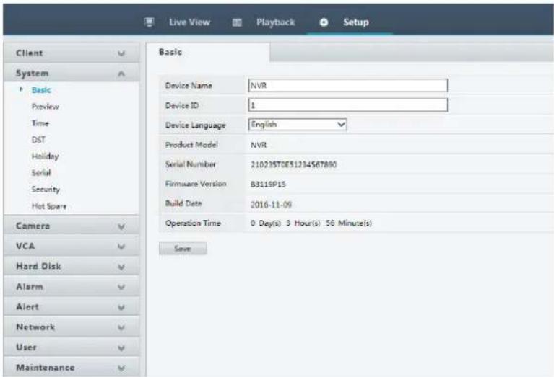The height and width of the screenshot is (377, 554).
Task: Open the Holiday settings page
Action: (46, 156)
